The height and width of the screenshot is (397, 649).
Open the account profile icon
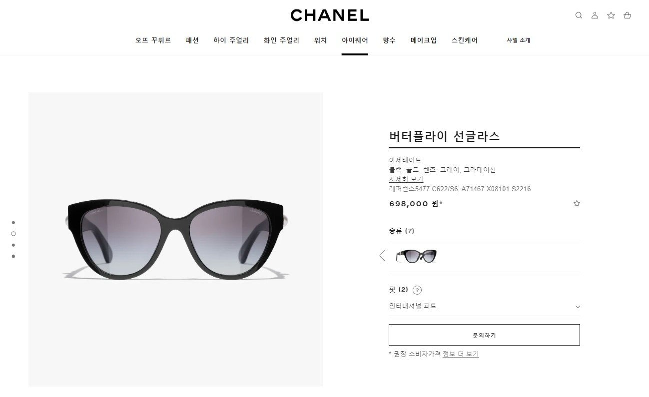(595, 15)
